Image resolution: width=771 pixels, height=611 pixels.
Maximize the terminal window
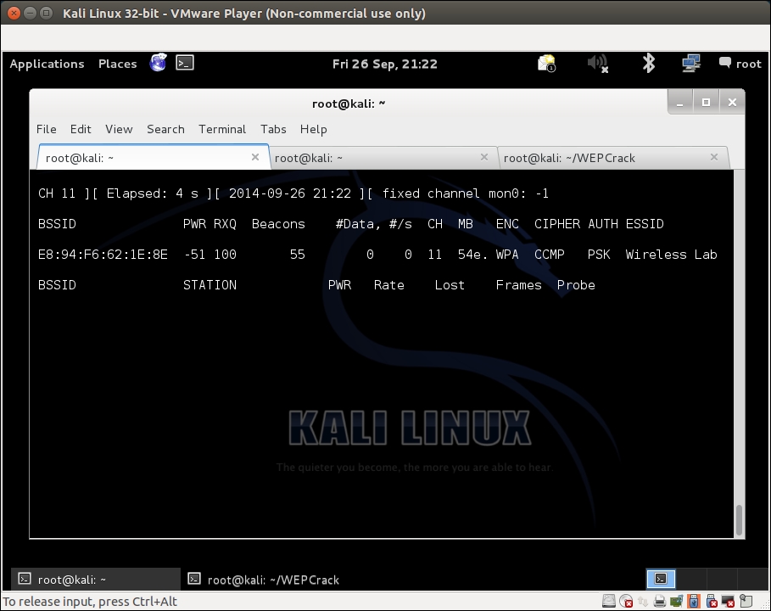[706, 103]
